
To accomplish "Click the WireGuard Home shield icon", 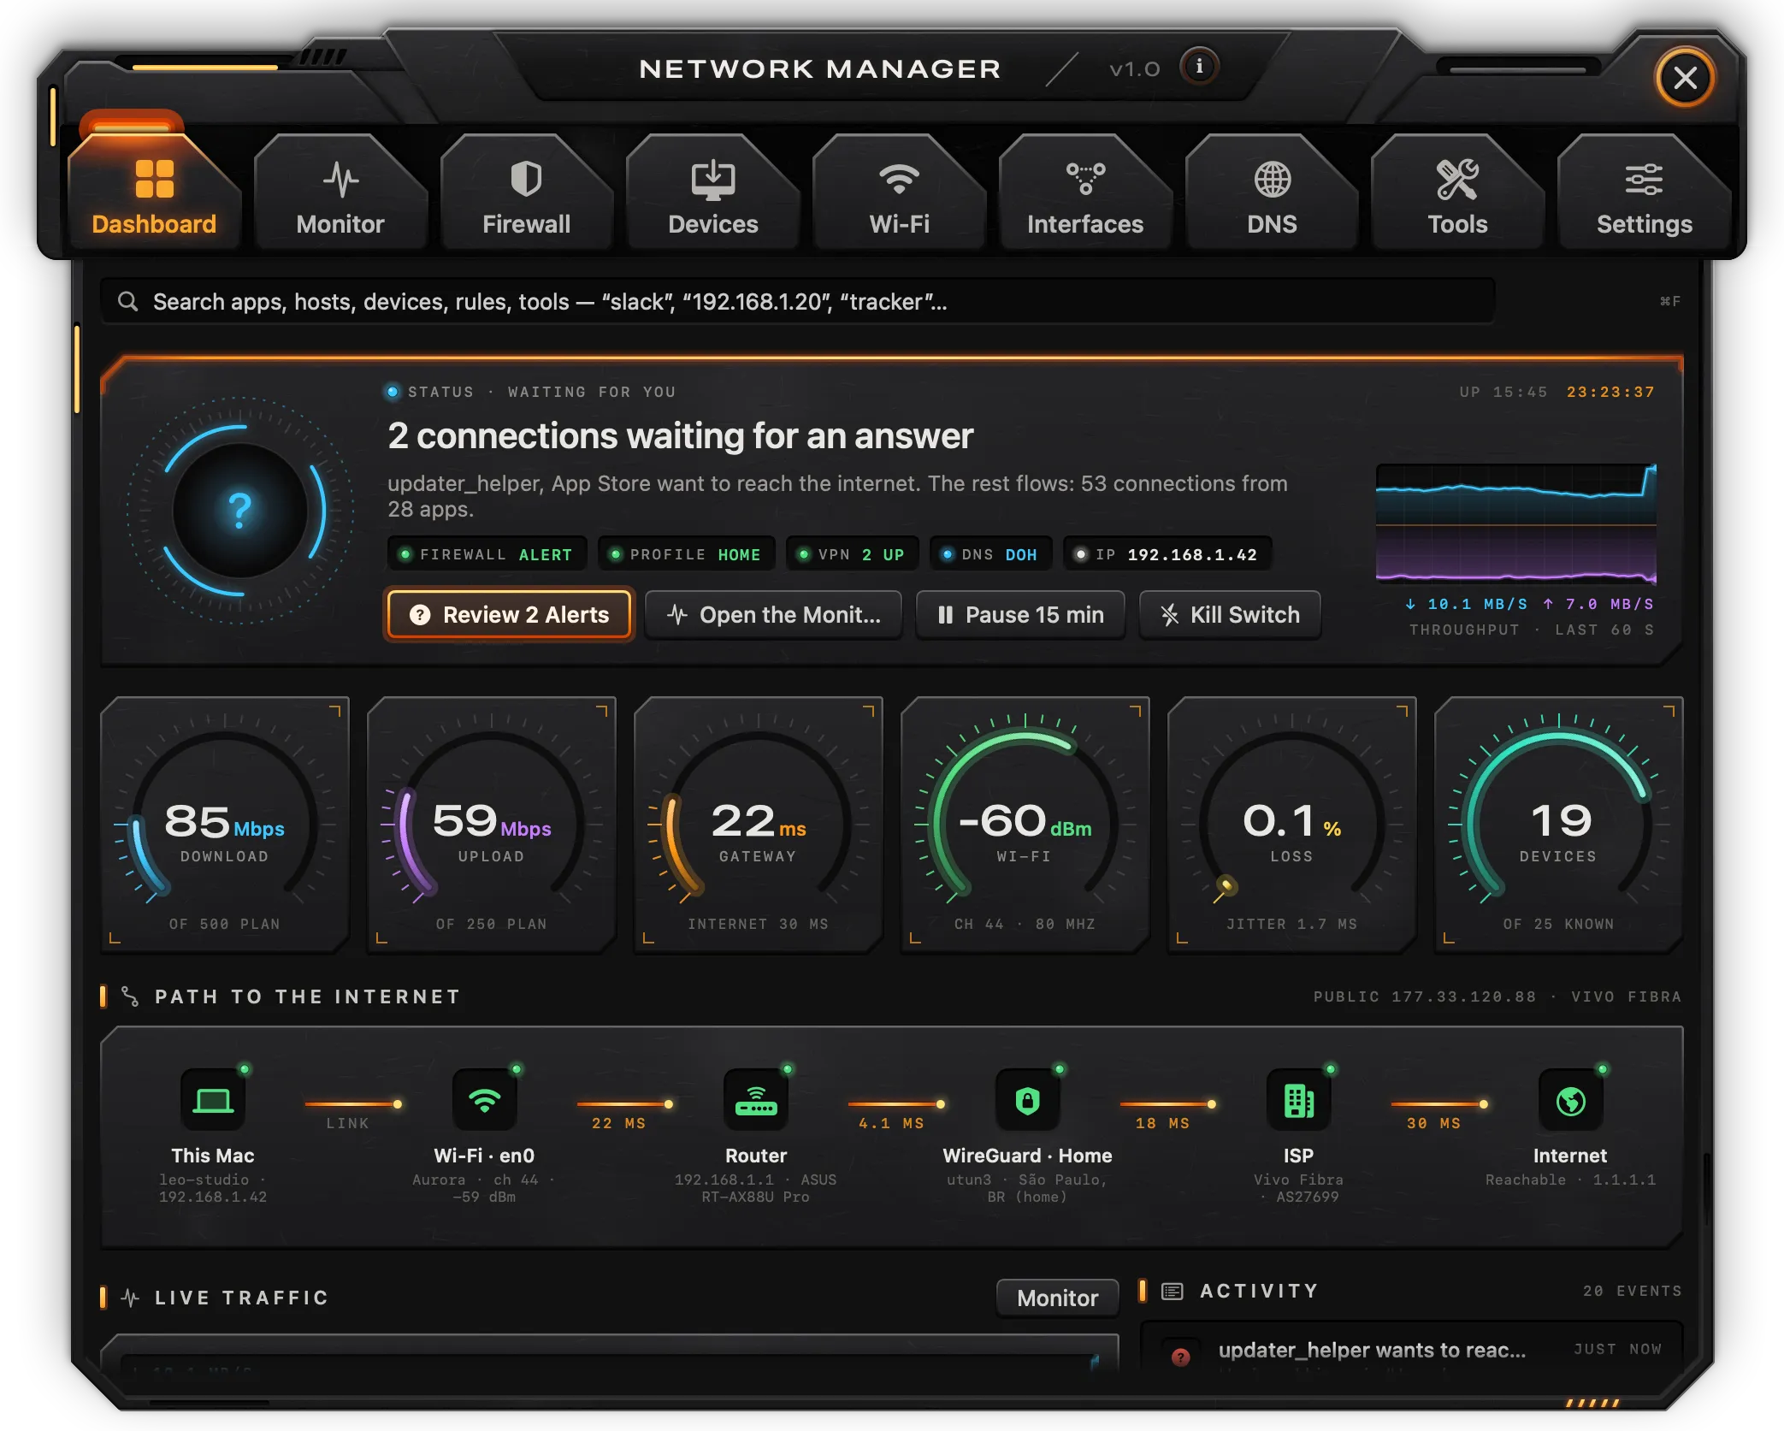I will [x=1027, y=1101].
